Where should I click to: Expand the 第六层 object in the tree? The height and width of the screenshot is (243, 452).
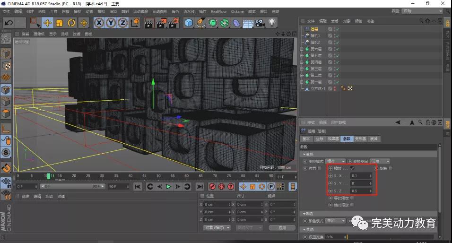coord(302,49)
